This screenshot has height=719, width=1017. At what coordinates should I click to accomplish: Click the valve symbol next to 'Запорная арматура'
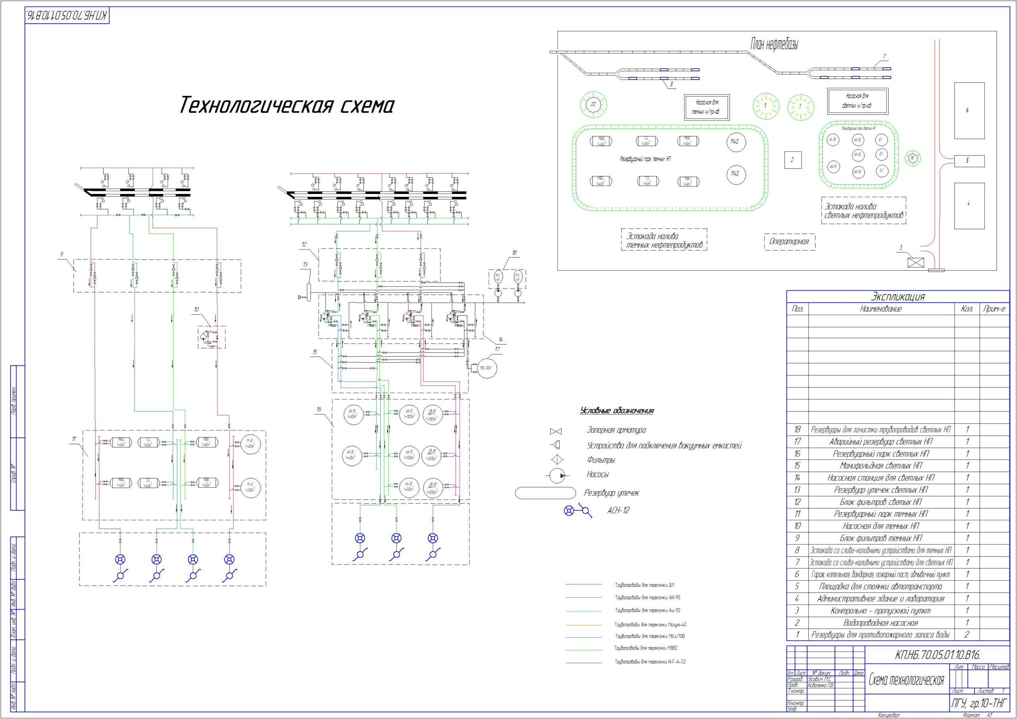coord(555,431)
